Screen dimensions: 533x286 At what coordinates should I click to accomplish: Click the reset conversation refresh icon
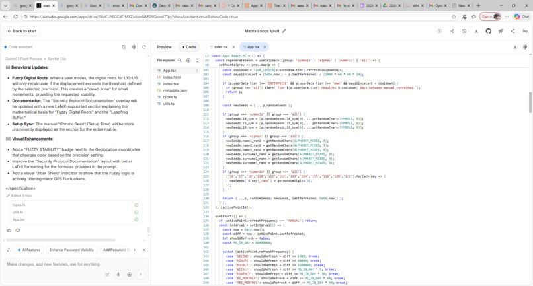coord(144,47)
